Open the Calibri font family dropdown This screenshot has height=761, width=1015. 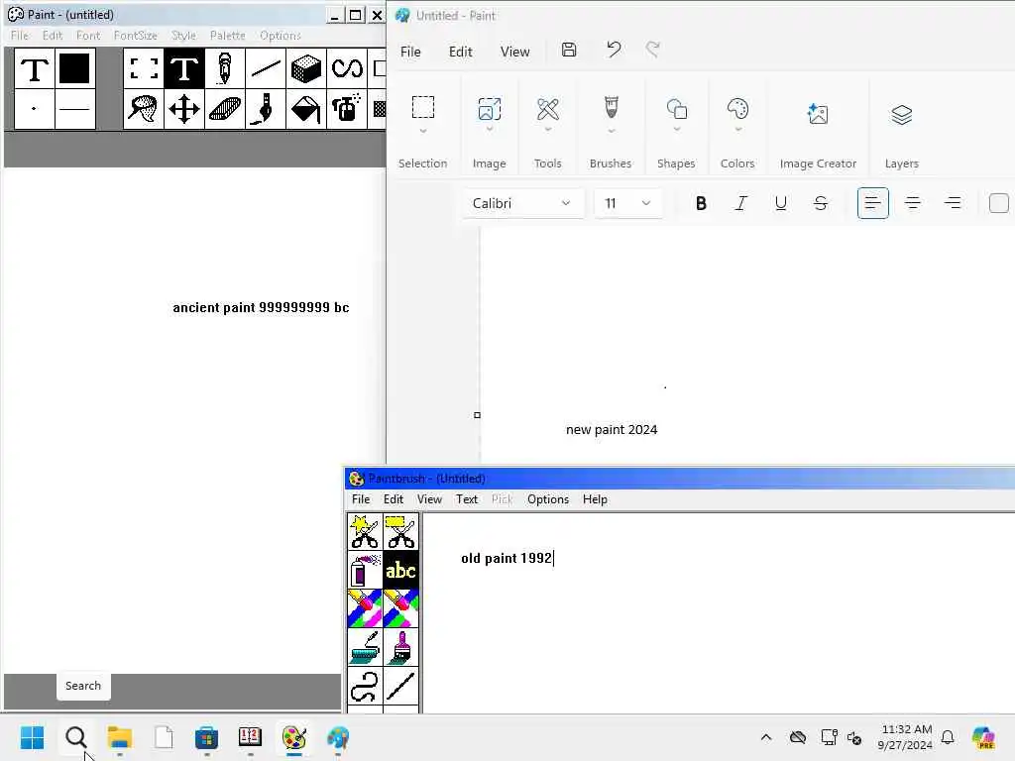(x=522, y=203)
